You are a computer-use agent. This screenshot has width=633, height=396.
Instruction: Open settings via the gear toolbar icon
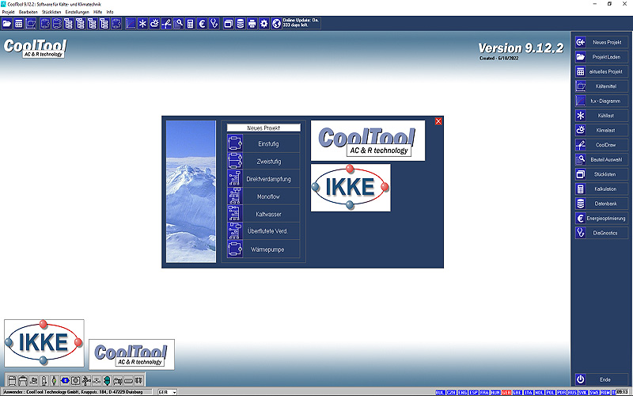pyautogui.click(x=264, y=24)
